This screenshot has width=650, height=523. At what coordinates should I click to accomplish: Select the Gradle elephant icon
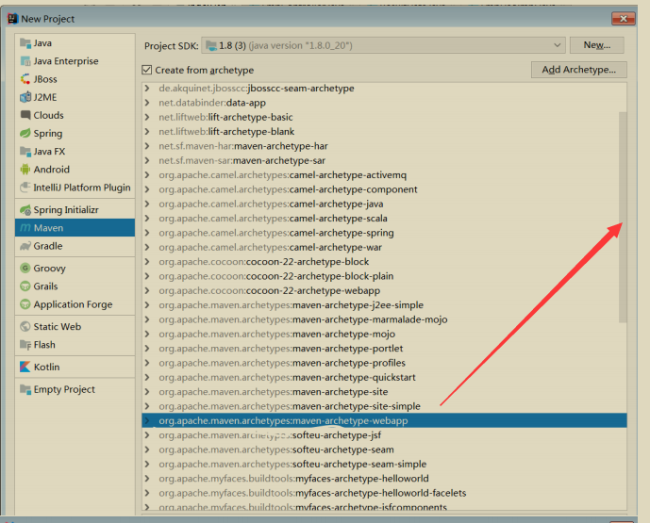pyautogui.click(x=25, y=246)
